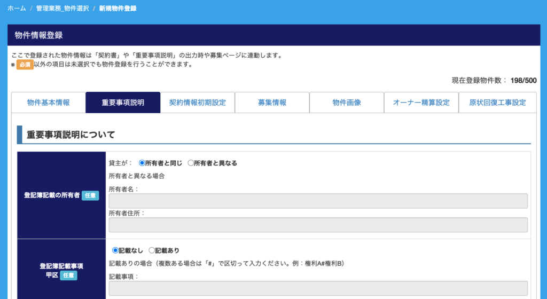
Task: Open the 契約情報初期設定 tab
Action: (197, 103)
